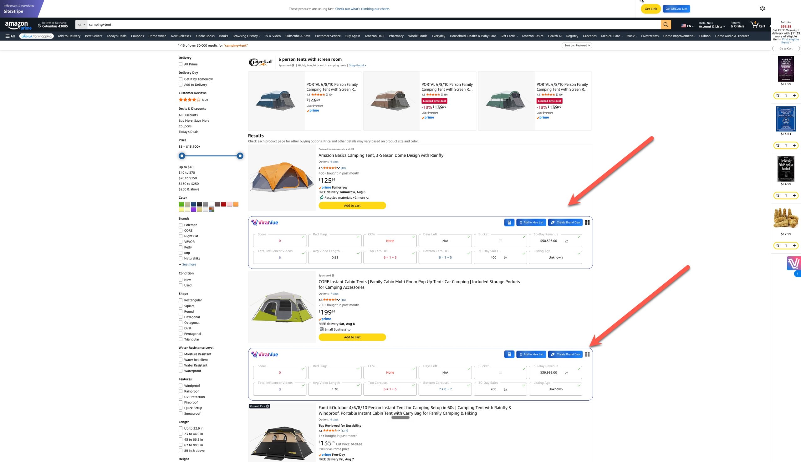Select Whole Foods in the nav bar
The height and width of the screenshot is (462, 801).
pyautogui.click(x=417, y=36)
